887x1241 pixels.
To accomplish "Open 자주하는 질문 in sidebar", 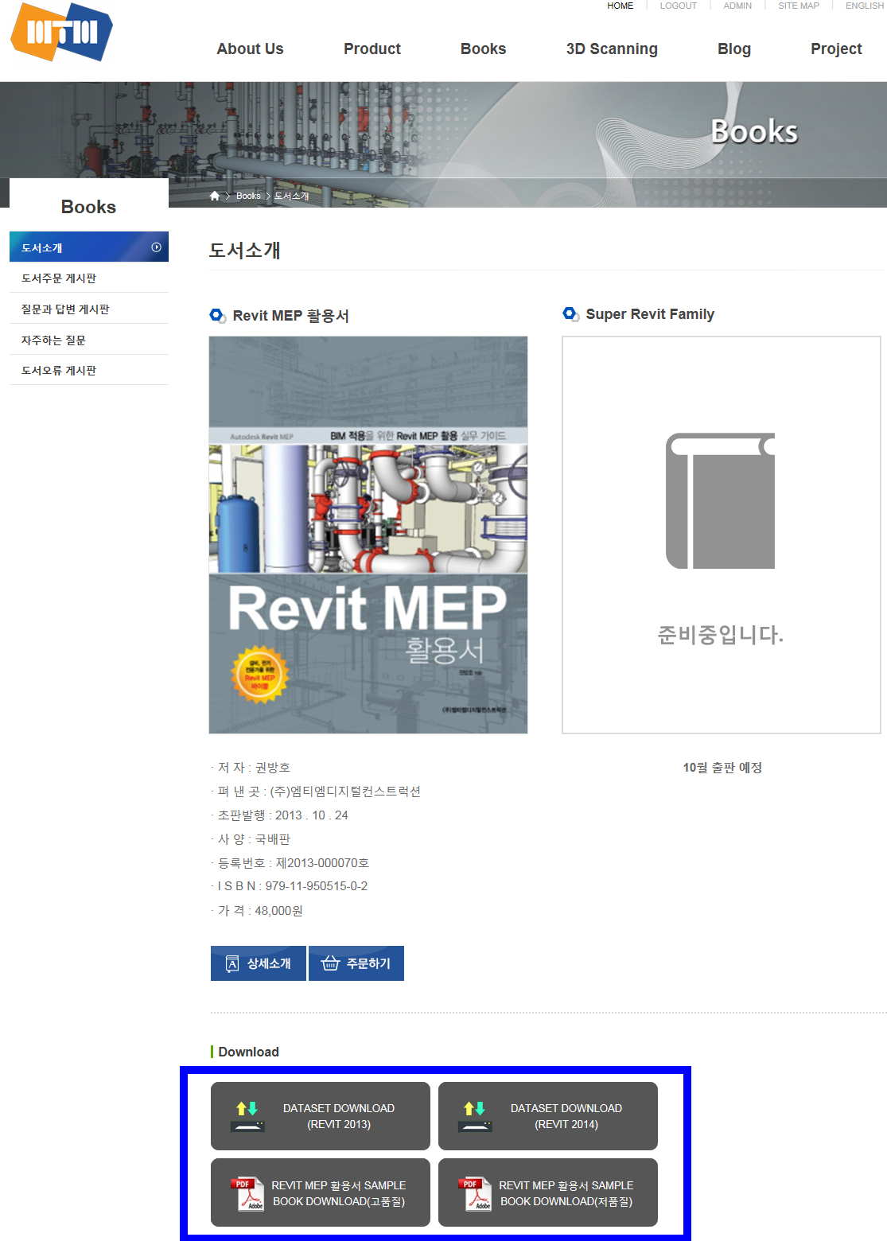I will 89,340.
